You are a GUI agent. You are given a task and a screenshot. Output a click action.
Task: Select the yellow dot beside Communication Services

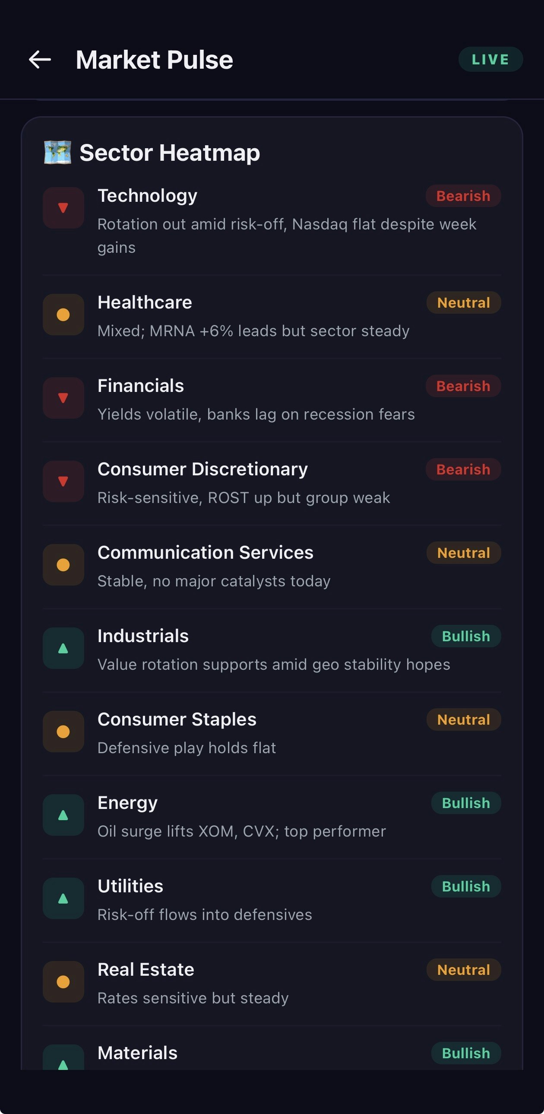coord(63,565)
